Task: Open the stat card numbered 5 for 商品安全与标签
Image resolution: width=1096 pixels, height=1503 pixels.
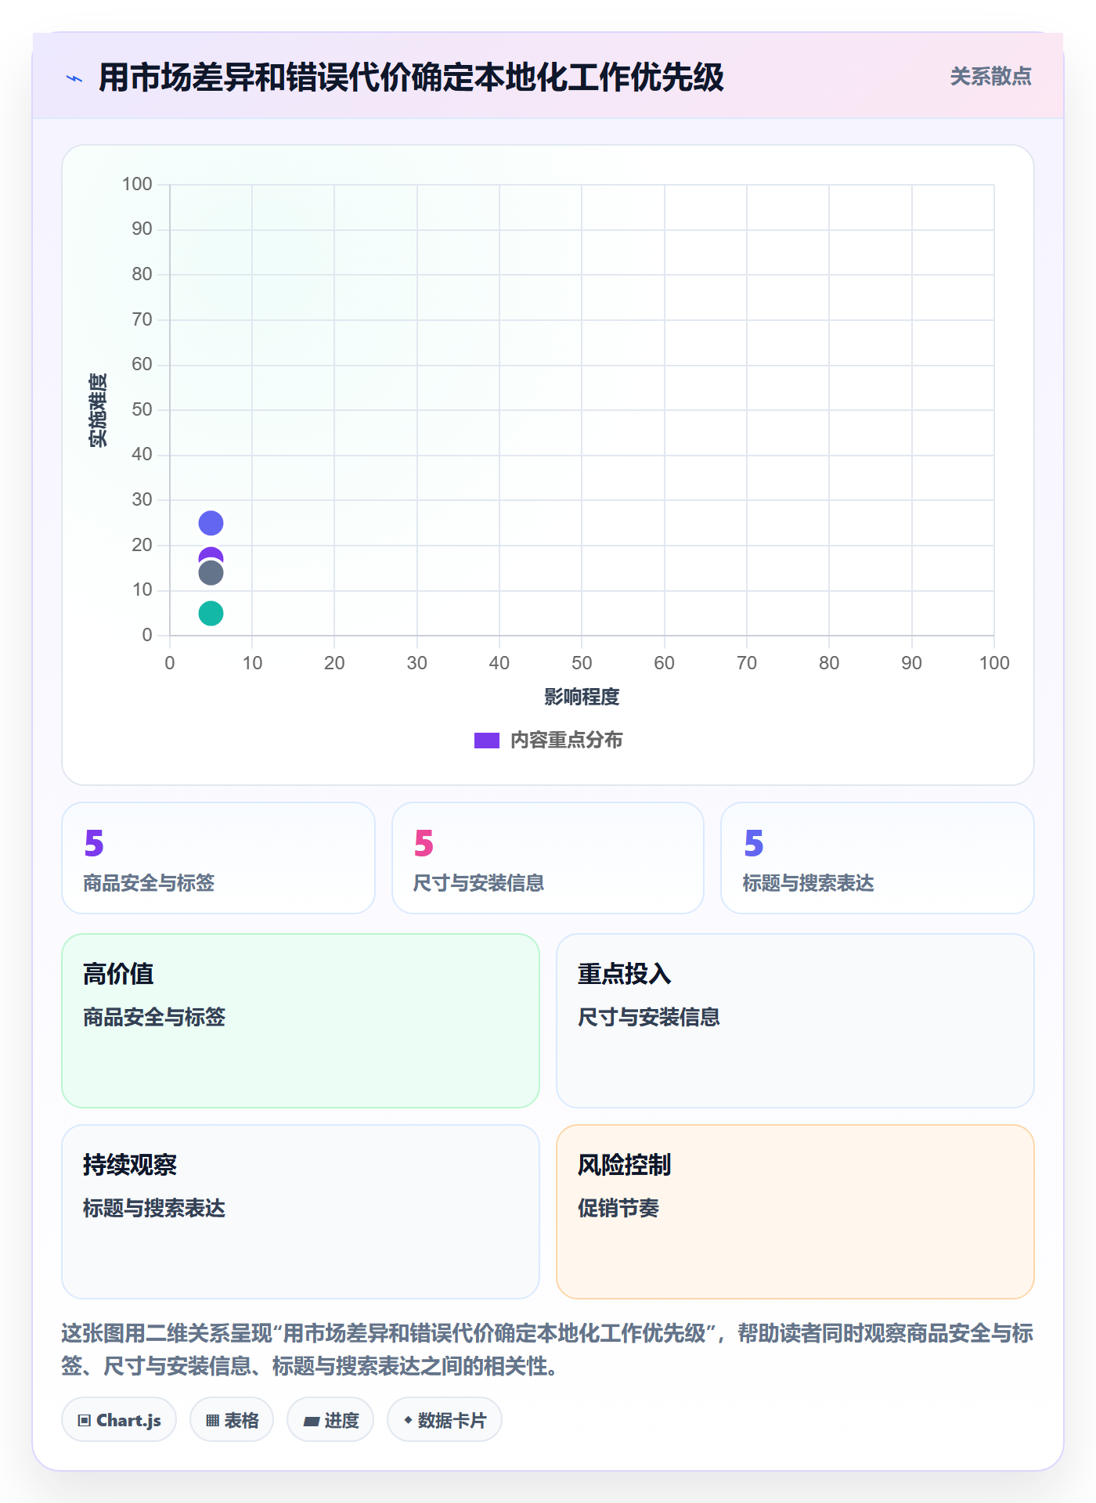Action: tap(218, 858)
